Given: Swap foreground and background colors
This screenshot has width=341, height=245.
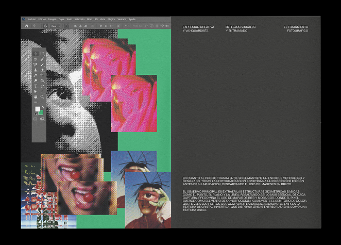Looking at the screenshot, I should 42,107.
